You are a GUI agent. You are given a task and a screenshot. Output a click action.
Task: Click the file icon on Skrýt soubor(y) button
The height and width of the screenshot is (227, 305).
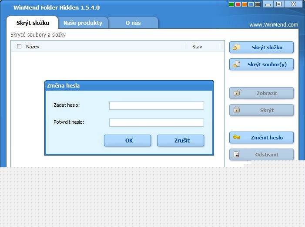tap(237, 64)
